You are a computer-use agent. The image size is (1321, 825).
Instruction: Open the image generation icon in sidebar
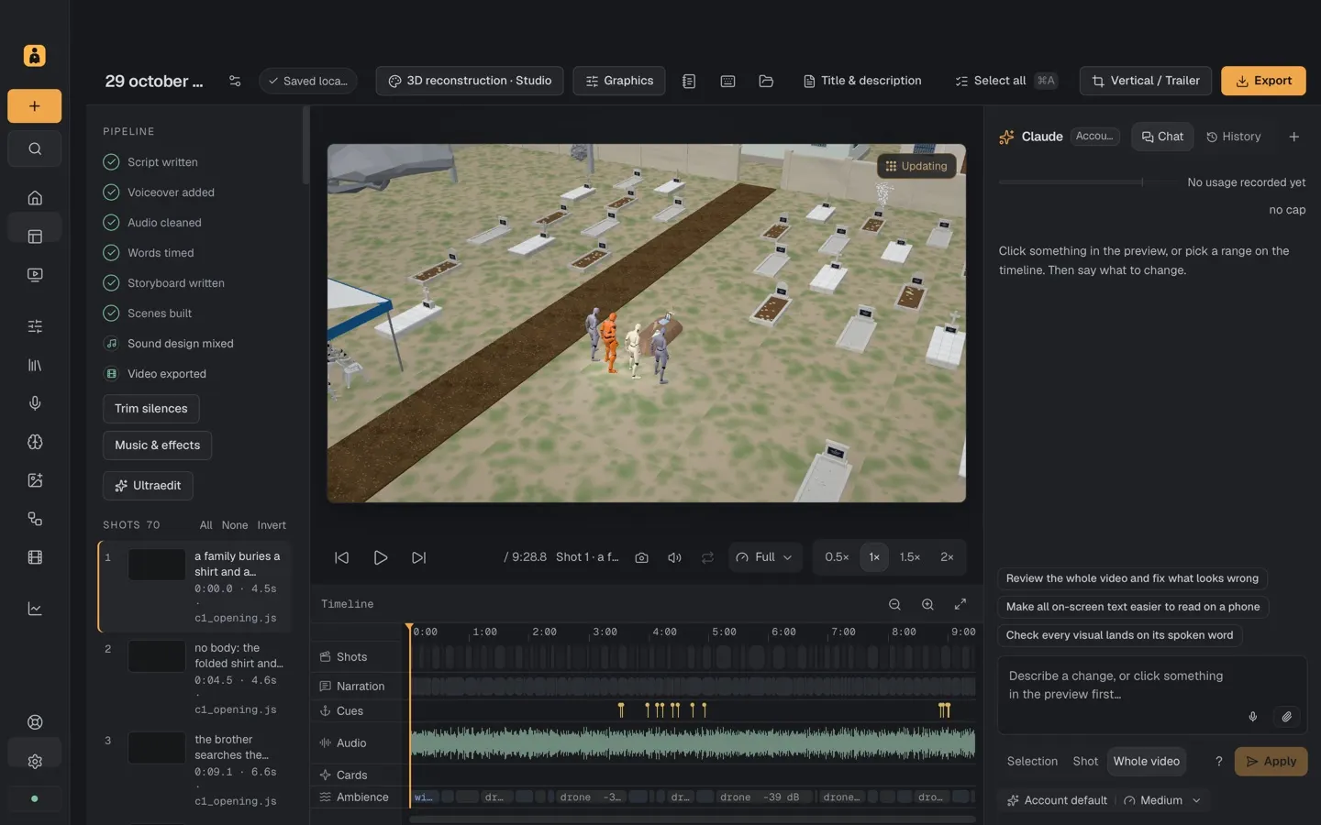(35, 480)
